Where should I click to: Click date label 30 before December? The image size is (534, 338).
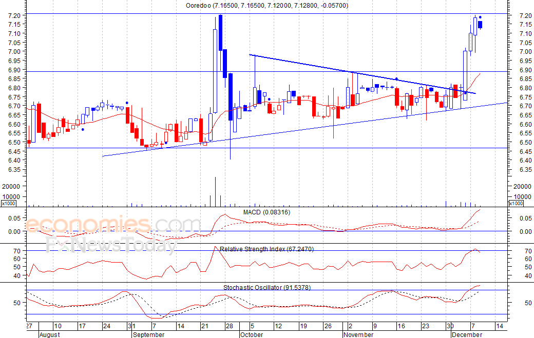450,326
